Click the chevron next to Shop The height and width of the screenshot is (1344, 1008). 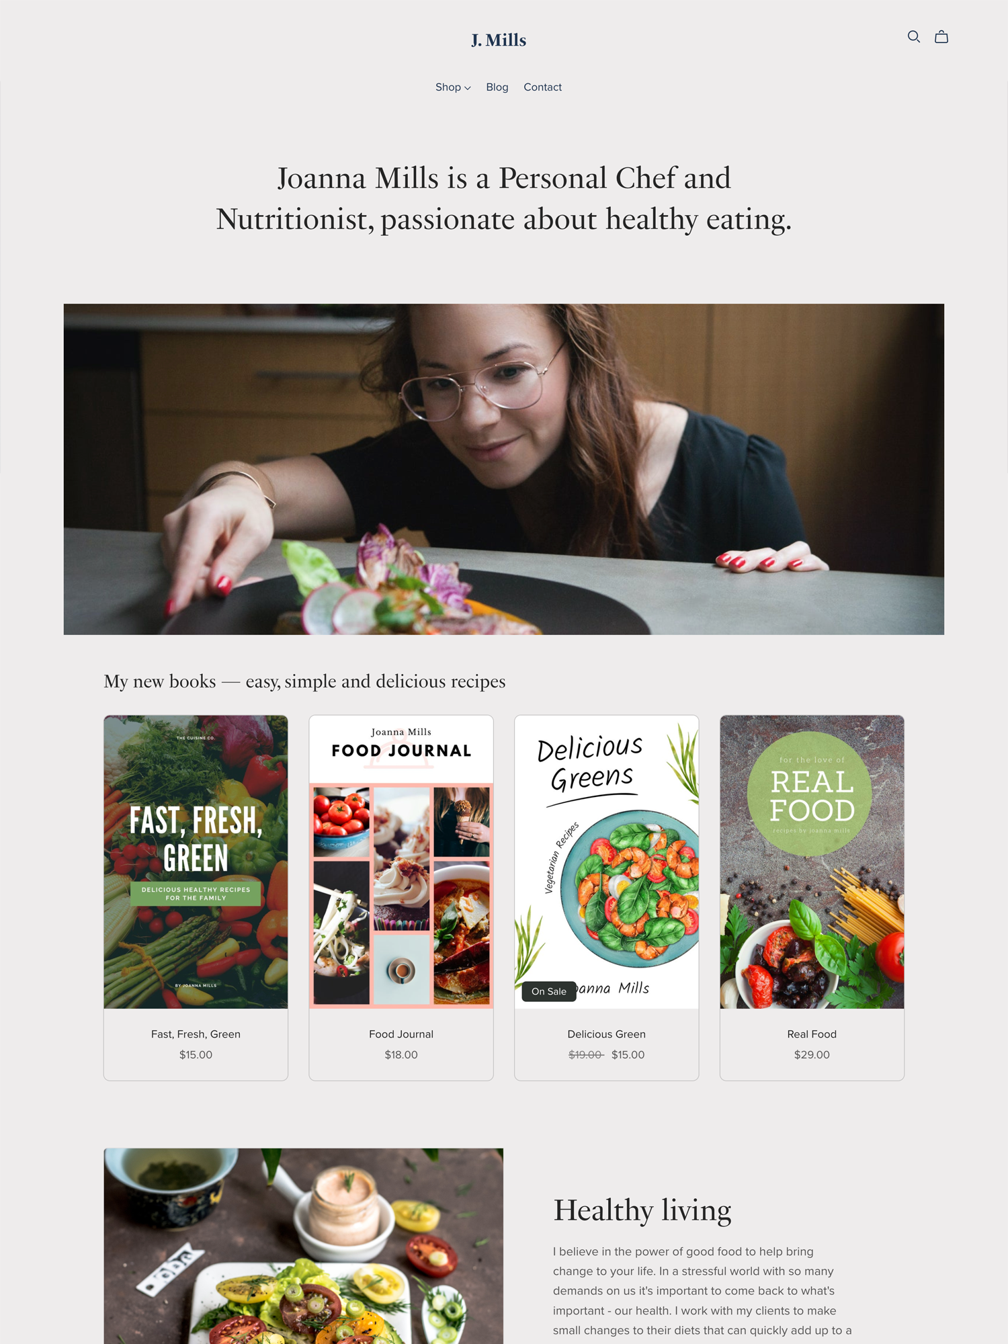(468, 88)
